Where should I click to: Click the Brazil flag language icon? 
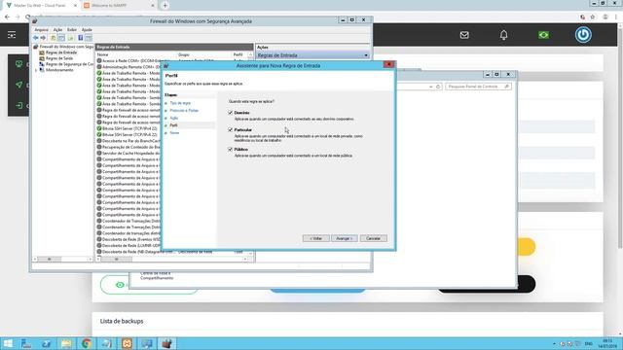543,35
